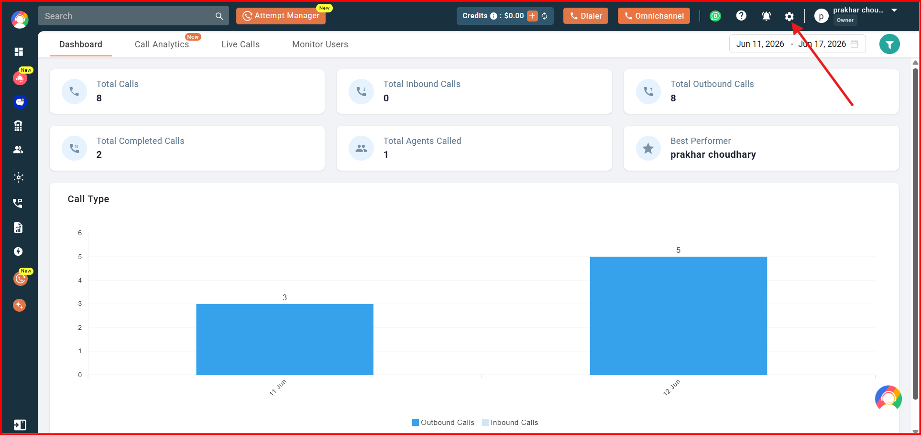The image size is (921, 435).
Task: Open the users/team sidebar icon
Action: (x=18, y=150)
